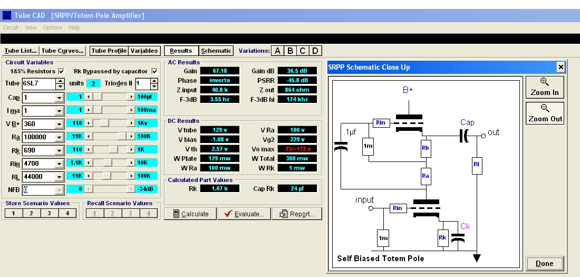Image resolution: width=580 pixels, height=277 pixels.
Task: Store scenario values in slot 4
Action: (x=67, y=213)
